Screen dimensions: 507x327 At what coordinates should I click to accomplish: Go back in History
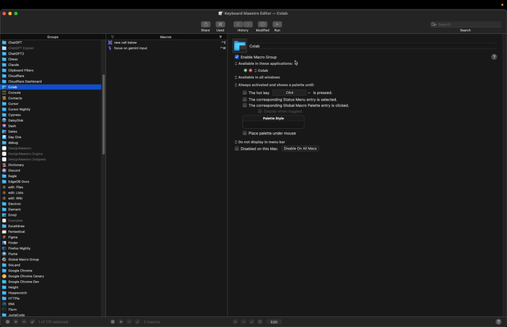coord(238,25)
